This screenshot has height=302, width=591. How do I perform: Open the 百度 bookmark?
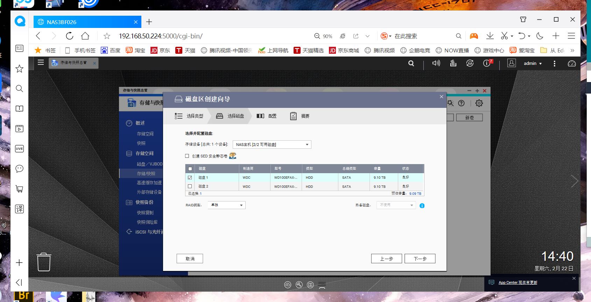click(x=111, y=50)
